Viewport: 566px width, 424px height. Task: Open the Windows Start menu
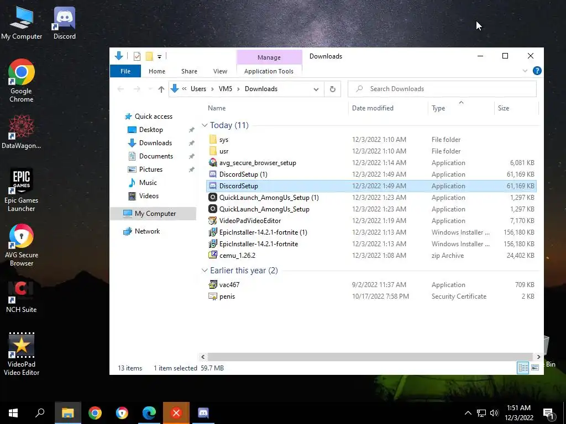(13, 413)
